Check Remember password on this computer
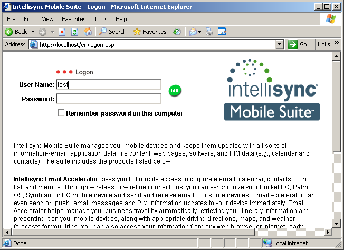Viewport: 344px width, 250px height. (x=61, y=112)
